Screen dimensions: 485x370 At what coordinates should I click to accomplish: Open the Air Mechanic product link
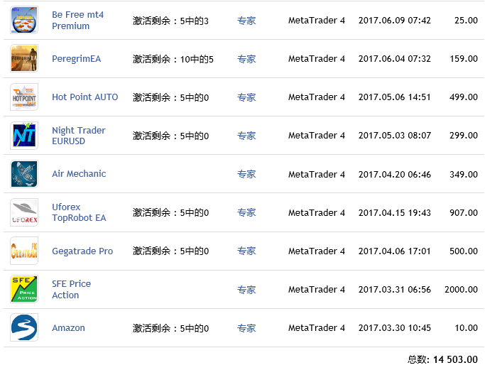(x=79, y=174)
